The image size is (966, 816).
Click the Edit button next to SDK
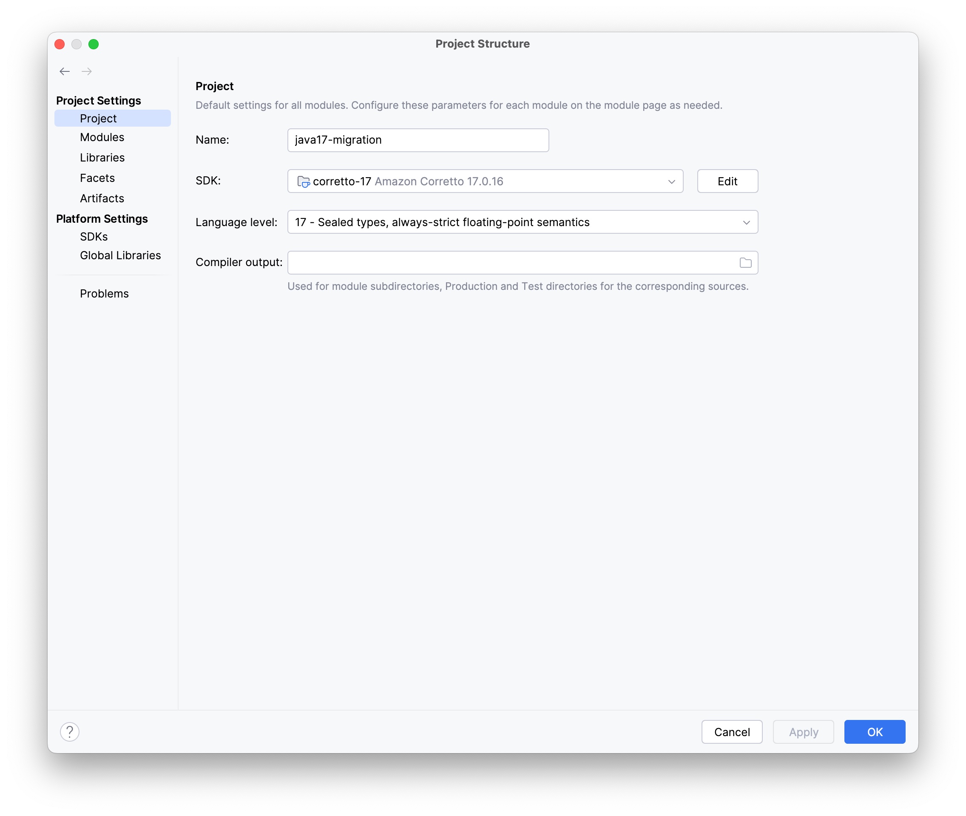tap(727, 181)
